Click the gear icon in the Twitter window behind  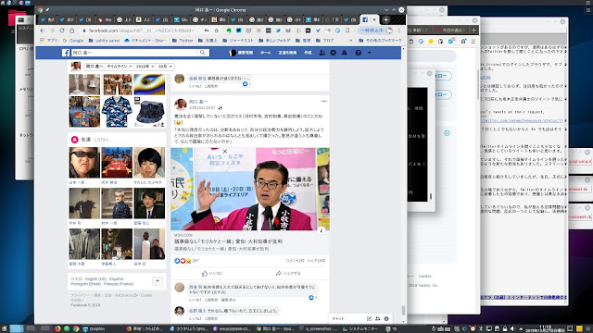[447, 133]
